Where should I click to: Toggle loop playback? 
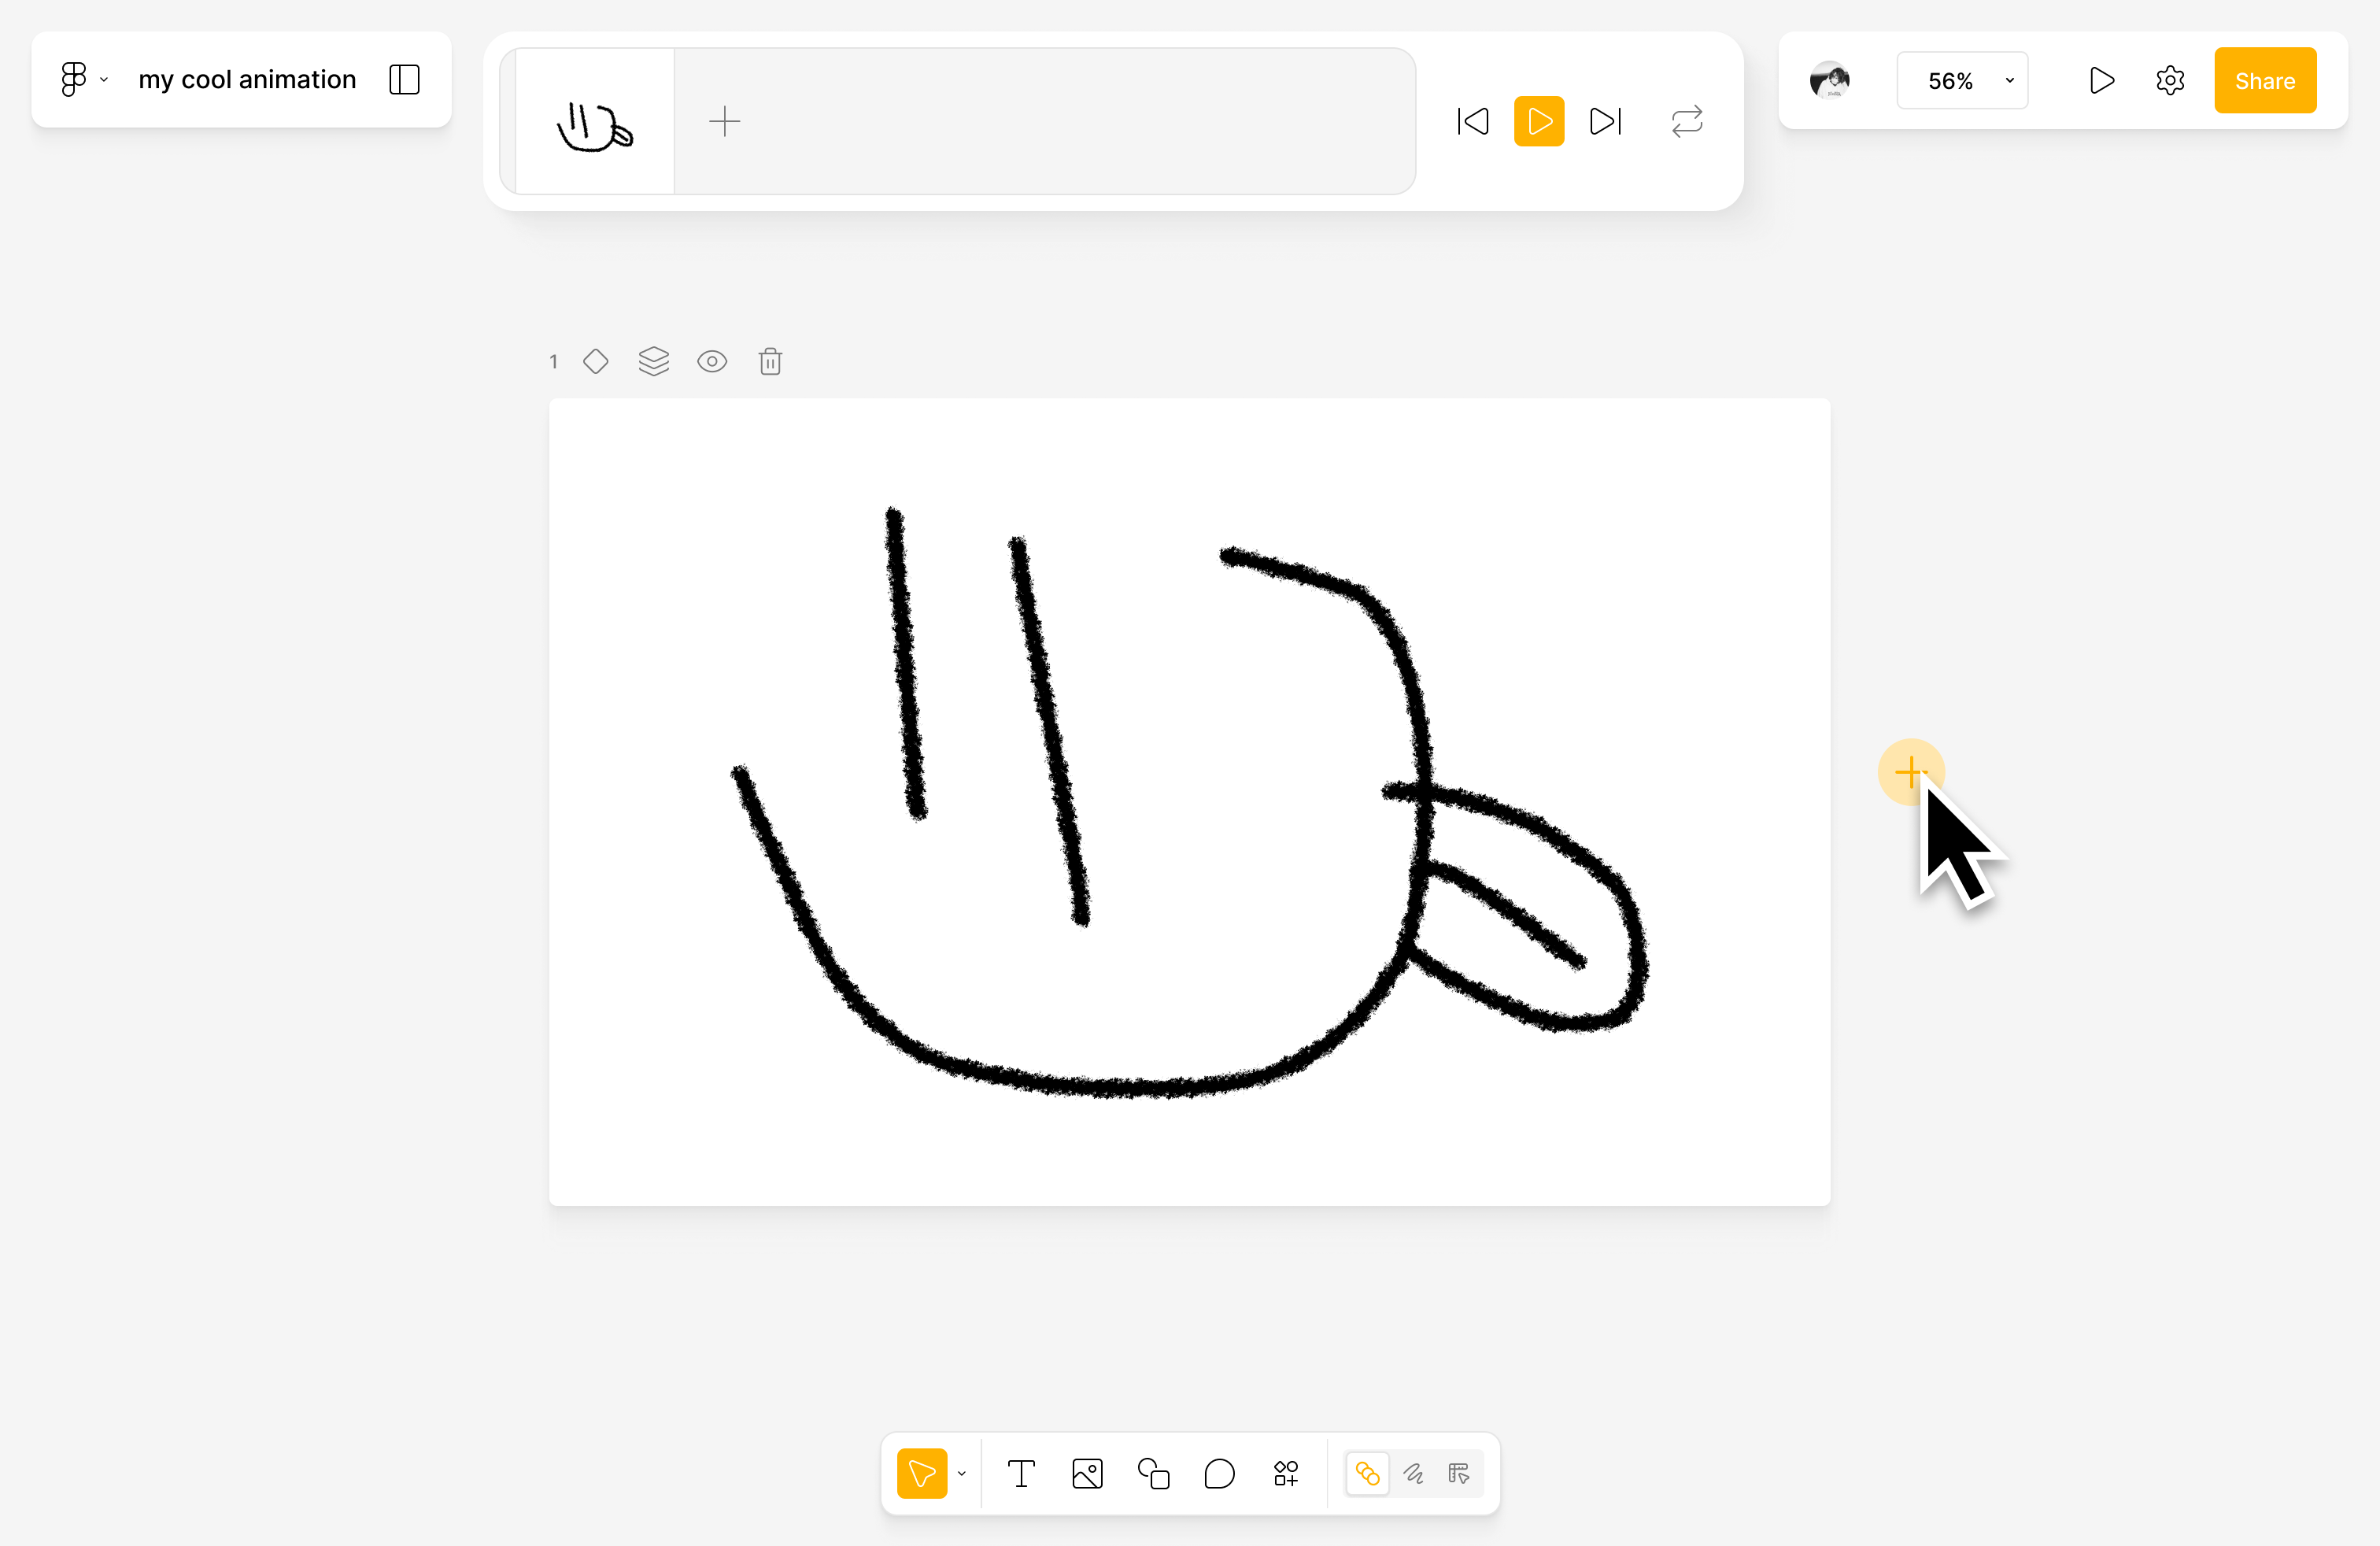(x=1687, y=121)
